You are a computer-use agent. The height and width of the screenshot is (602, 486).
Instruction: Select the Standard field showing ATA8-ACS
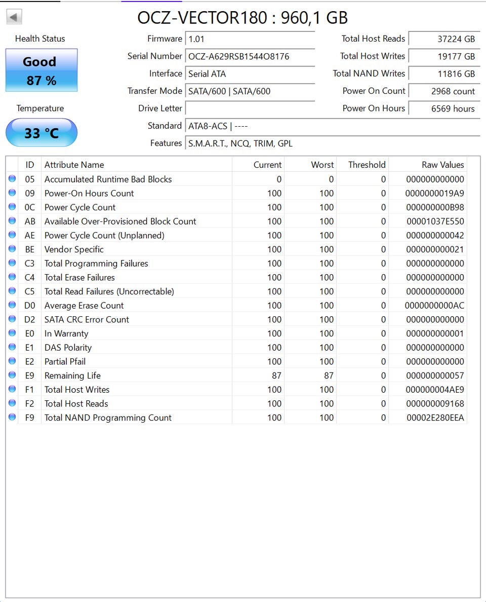(333, 126)
